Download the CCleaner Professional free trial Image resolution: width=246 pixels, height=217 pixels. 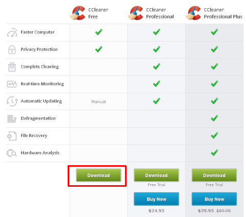tap(156, 175)
